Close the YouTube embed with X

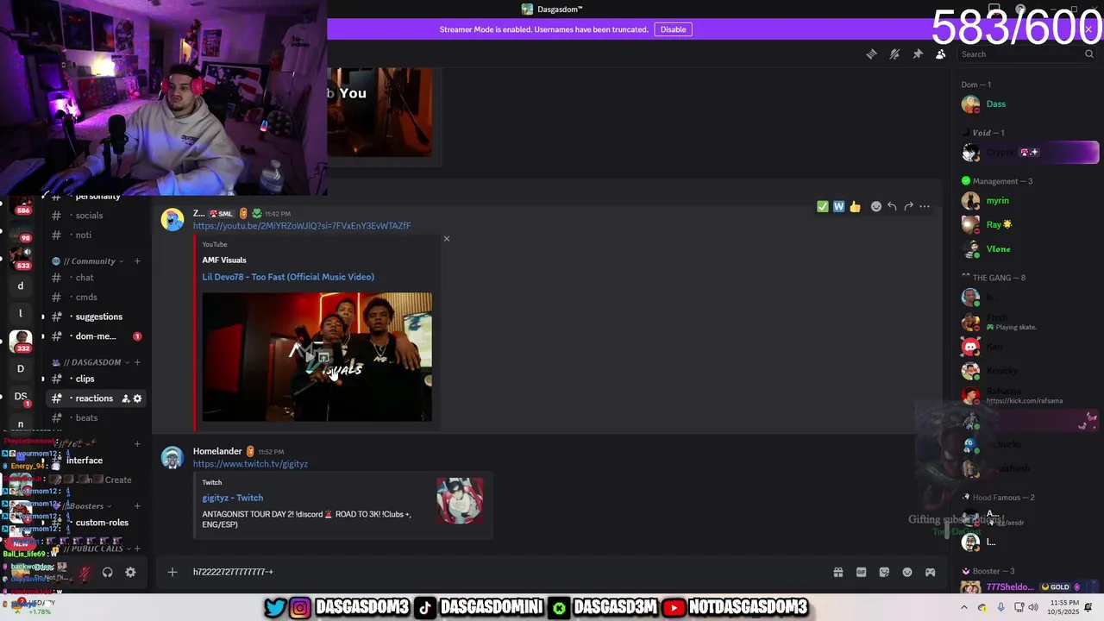point(447,239)
